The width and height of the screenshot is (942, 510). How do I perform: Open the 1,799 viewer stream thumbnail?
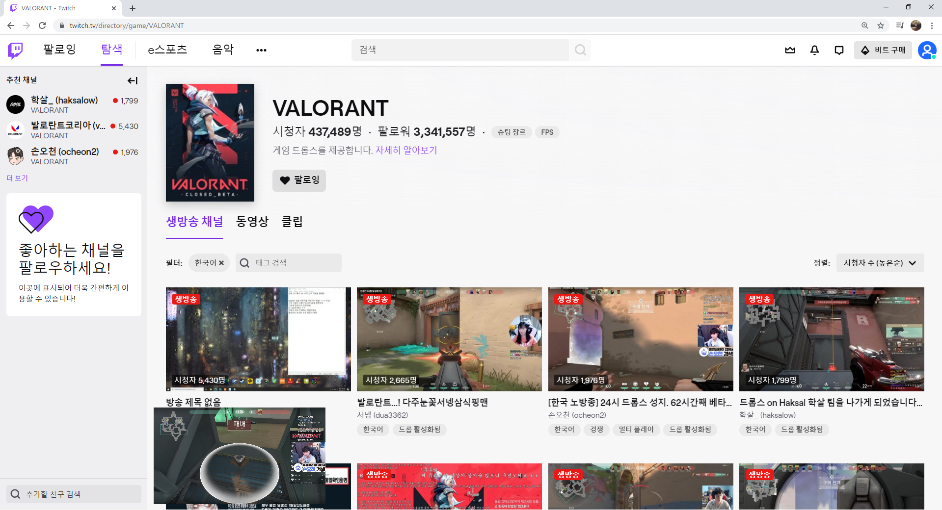832,339
